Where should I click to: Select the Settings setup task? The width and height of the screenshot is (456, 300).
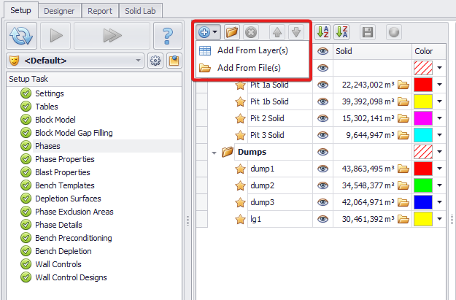click(50, 93)
